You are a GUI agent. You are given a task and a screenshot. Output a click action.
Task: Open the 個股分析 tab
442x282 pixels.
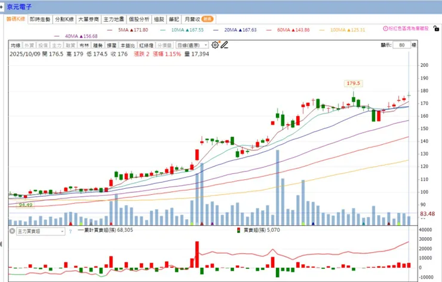pos(139,19)
